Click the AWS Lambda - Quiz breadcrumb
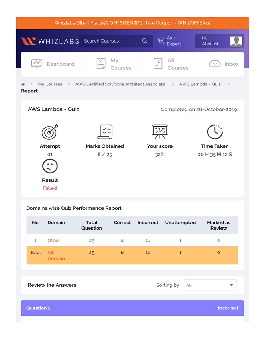265x354 pixels. pos(200,84)
